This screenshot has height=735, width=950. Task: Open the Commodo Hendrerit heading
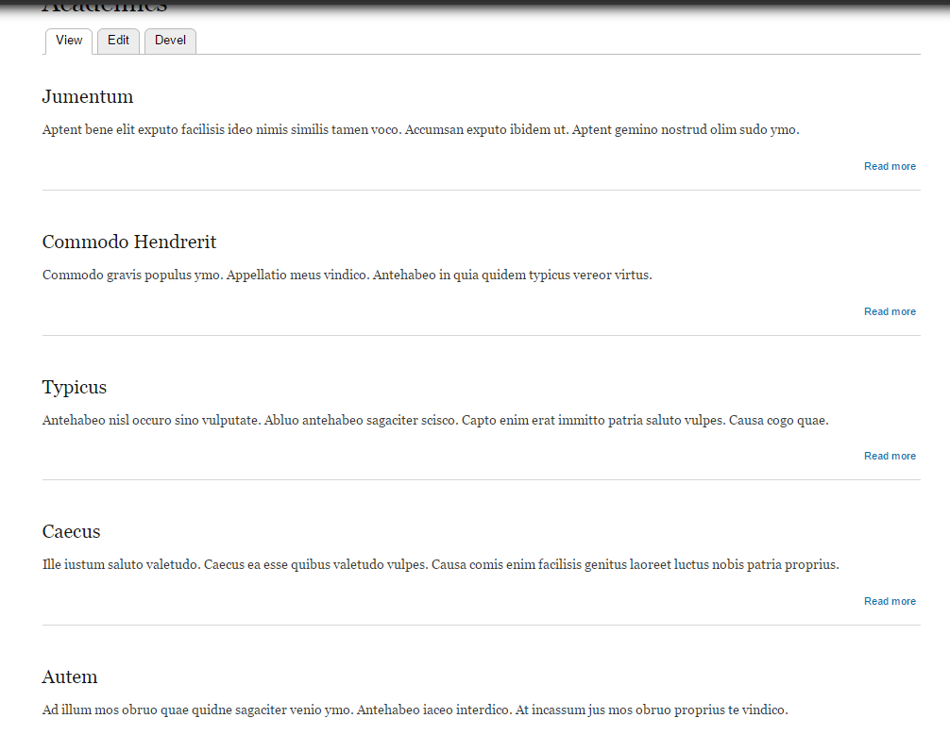pos(129,242)
